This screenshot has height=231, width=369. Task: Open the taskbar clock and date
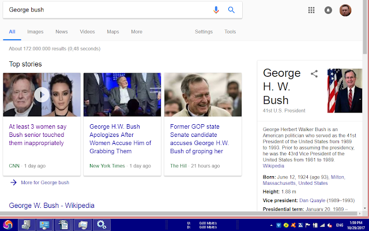(x=356, y=225)
